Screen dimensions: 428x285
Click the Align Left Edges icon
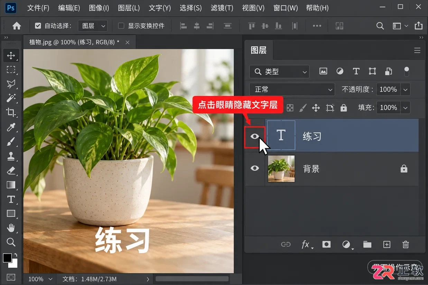coord(183,26)
